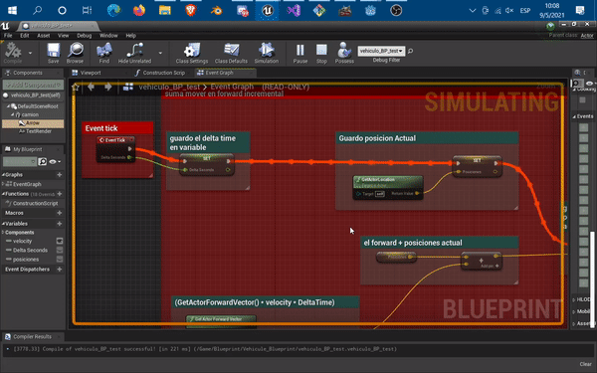Click the Get Actor Forward Vector node

click(221, 321)
